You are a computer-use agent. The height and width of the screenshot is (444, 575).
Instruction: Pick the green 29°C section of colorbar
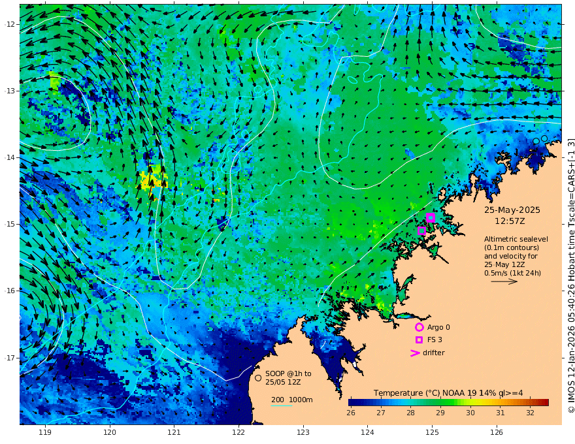[440, 402]
